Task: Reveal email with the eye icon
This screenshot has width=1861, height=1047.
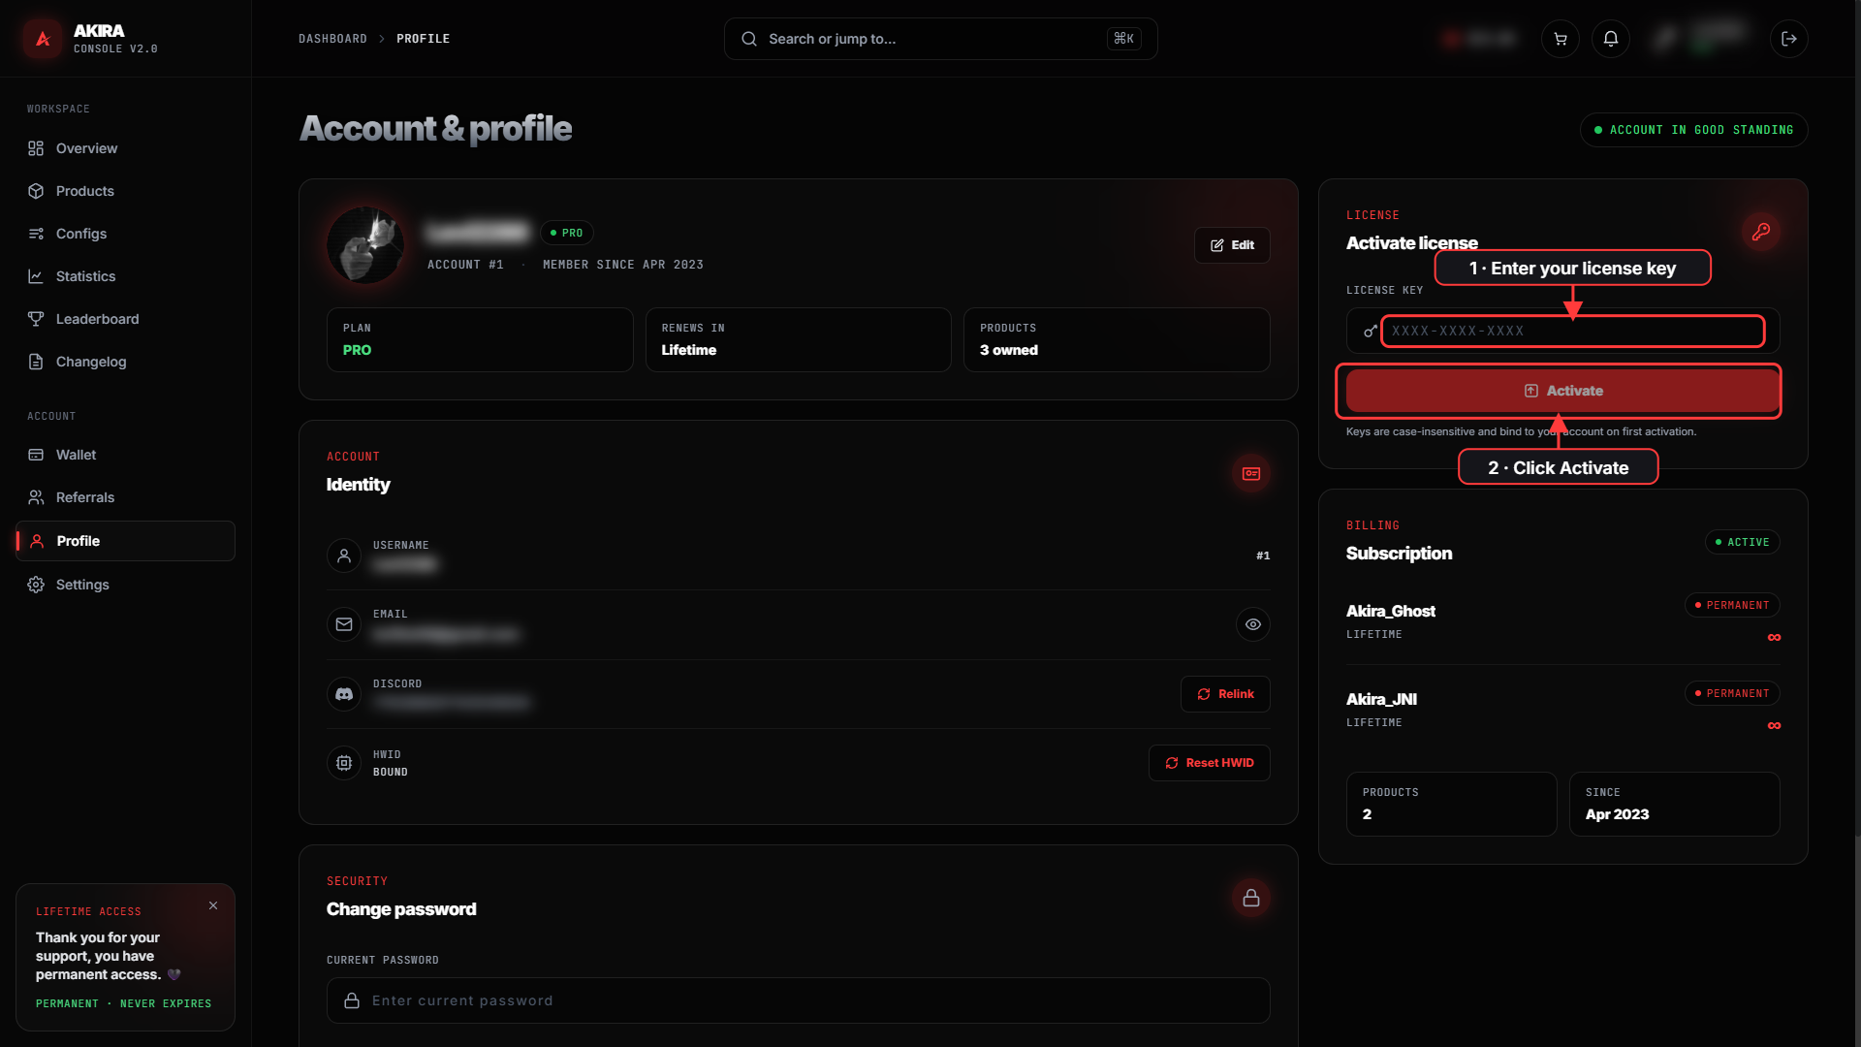Action: coord(1253,624)
